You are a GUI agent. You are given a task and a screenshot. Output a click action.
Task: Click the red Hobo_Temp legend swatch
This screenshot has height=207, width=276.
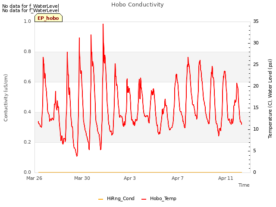(x=144, y=199)
